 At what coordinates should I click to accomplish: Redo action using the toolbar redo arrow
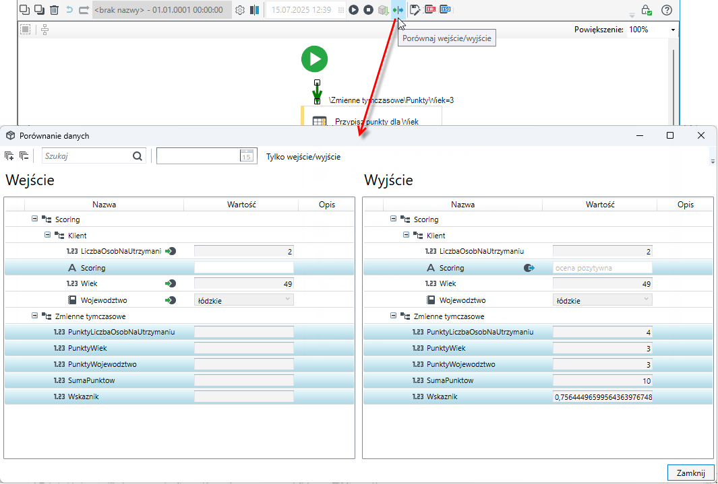click(x=84, y=9)
